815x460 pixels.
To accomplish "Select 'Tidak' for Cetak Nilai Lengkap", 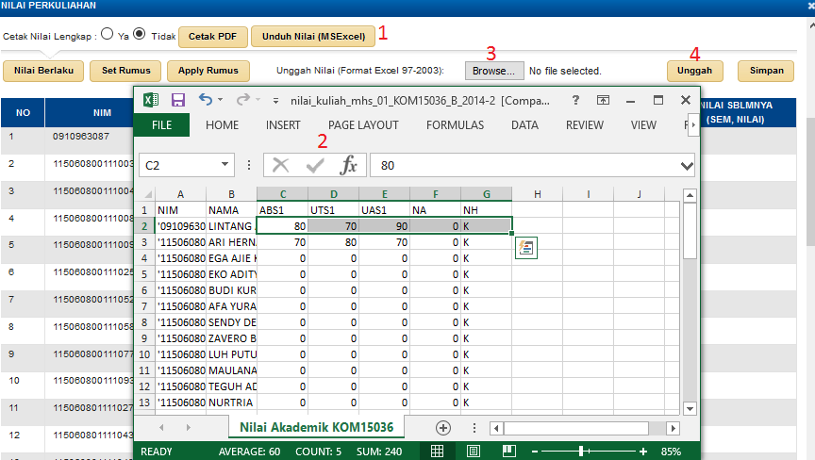I will (x=139, y=34).
